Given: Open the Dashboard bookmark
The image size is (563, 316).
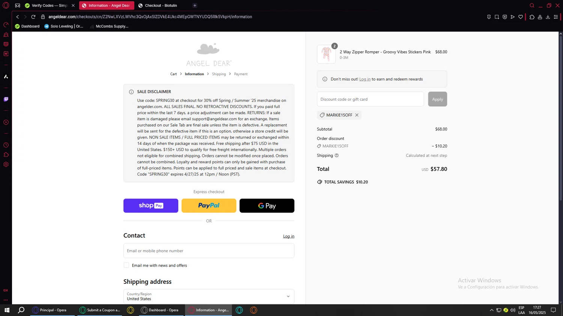Looking at the screenshot, I should [x=27, y=26].
